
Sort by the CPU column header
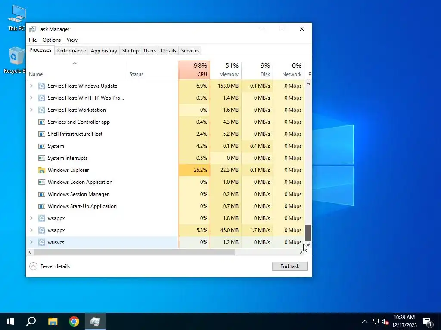194,70
